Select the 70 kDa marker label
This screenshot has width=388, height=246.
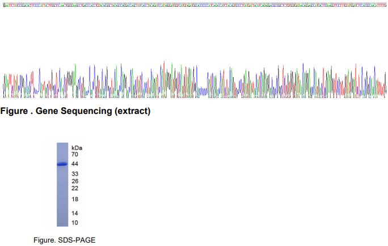click(75, 155)
